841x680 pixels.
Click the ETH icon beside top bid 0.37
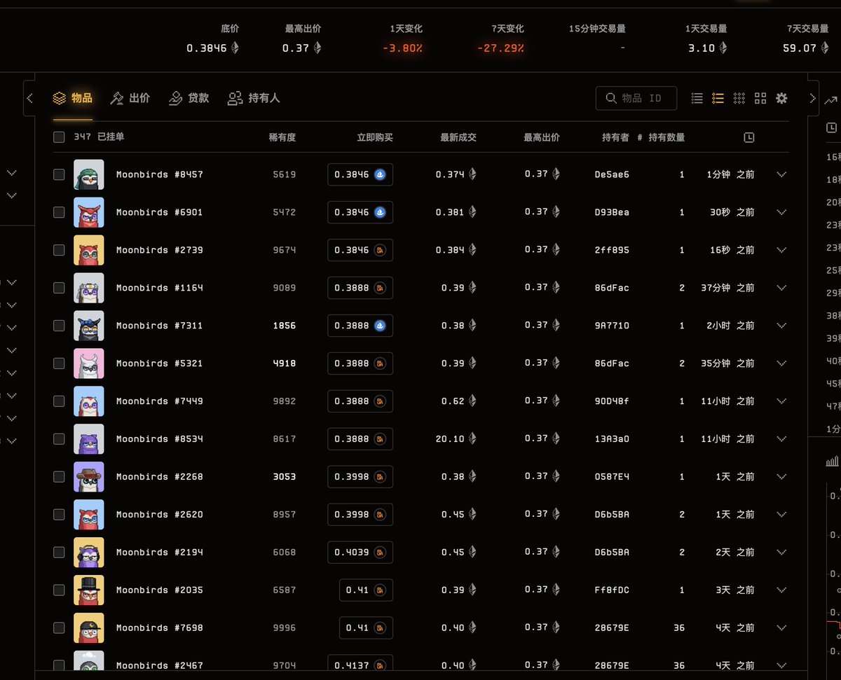coord(317,48)
